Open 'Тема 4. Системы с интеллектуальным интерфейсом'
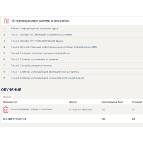This screenshot has height=143, width=143. click(40, 53)
